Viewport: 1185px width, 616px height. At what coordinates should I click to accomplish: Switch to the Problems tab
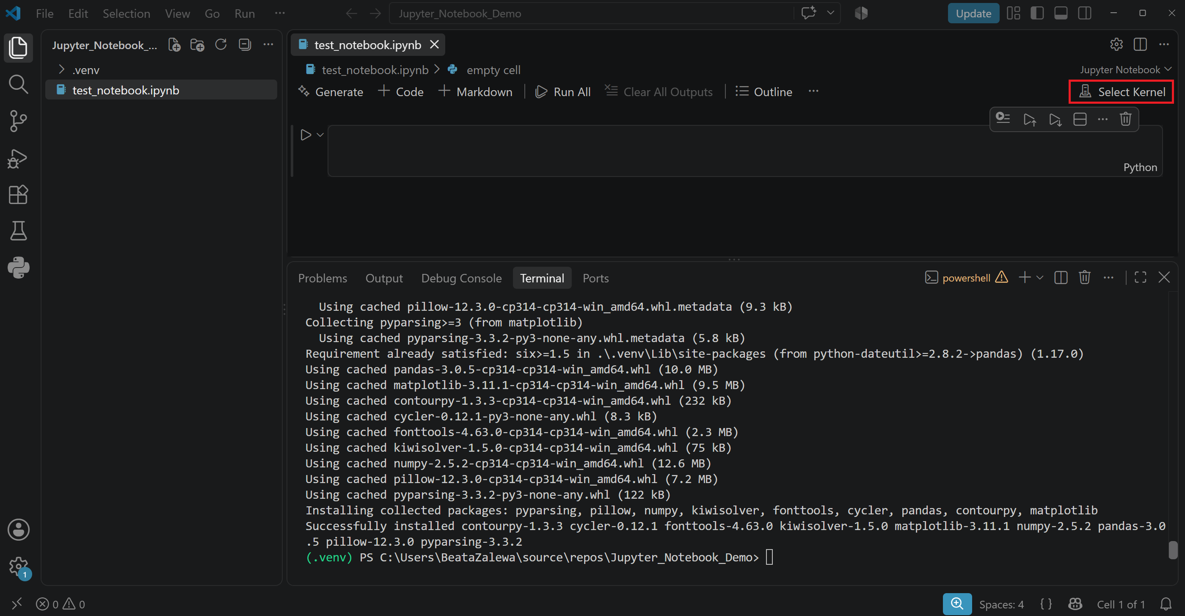pos(322,278)
